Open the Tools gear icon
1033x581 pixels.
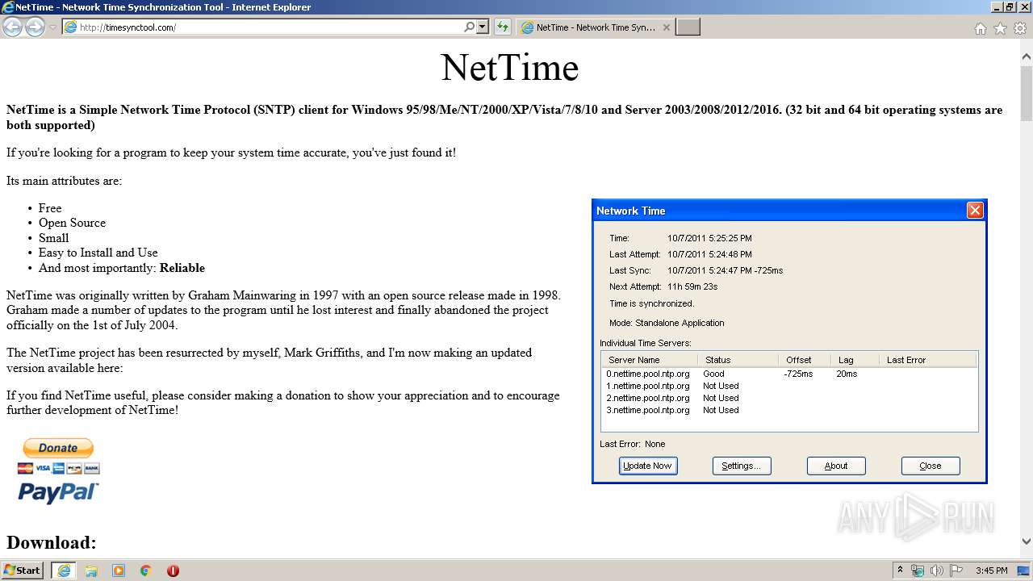1020,28
